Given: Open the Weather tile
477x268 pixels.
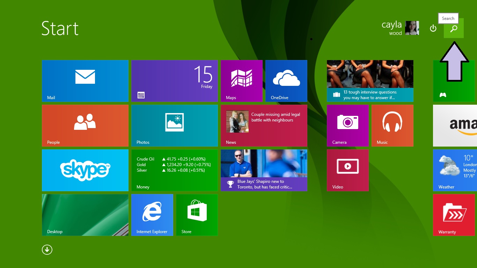Looking at the screenshot, I should 455,170.
